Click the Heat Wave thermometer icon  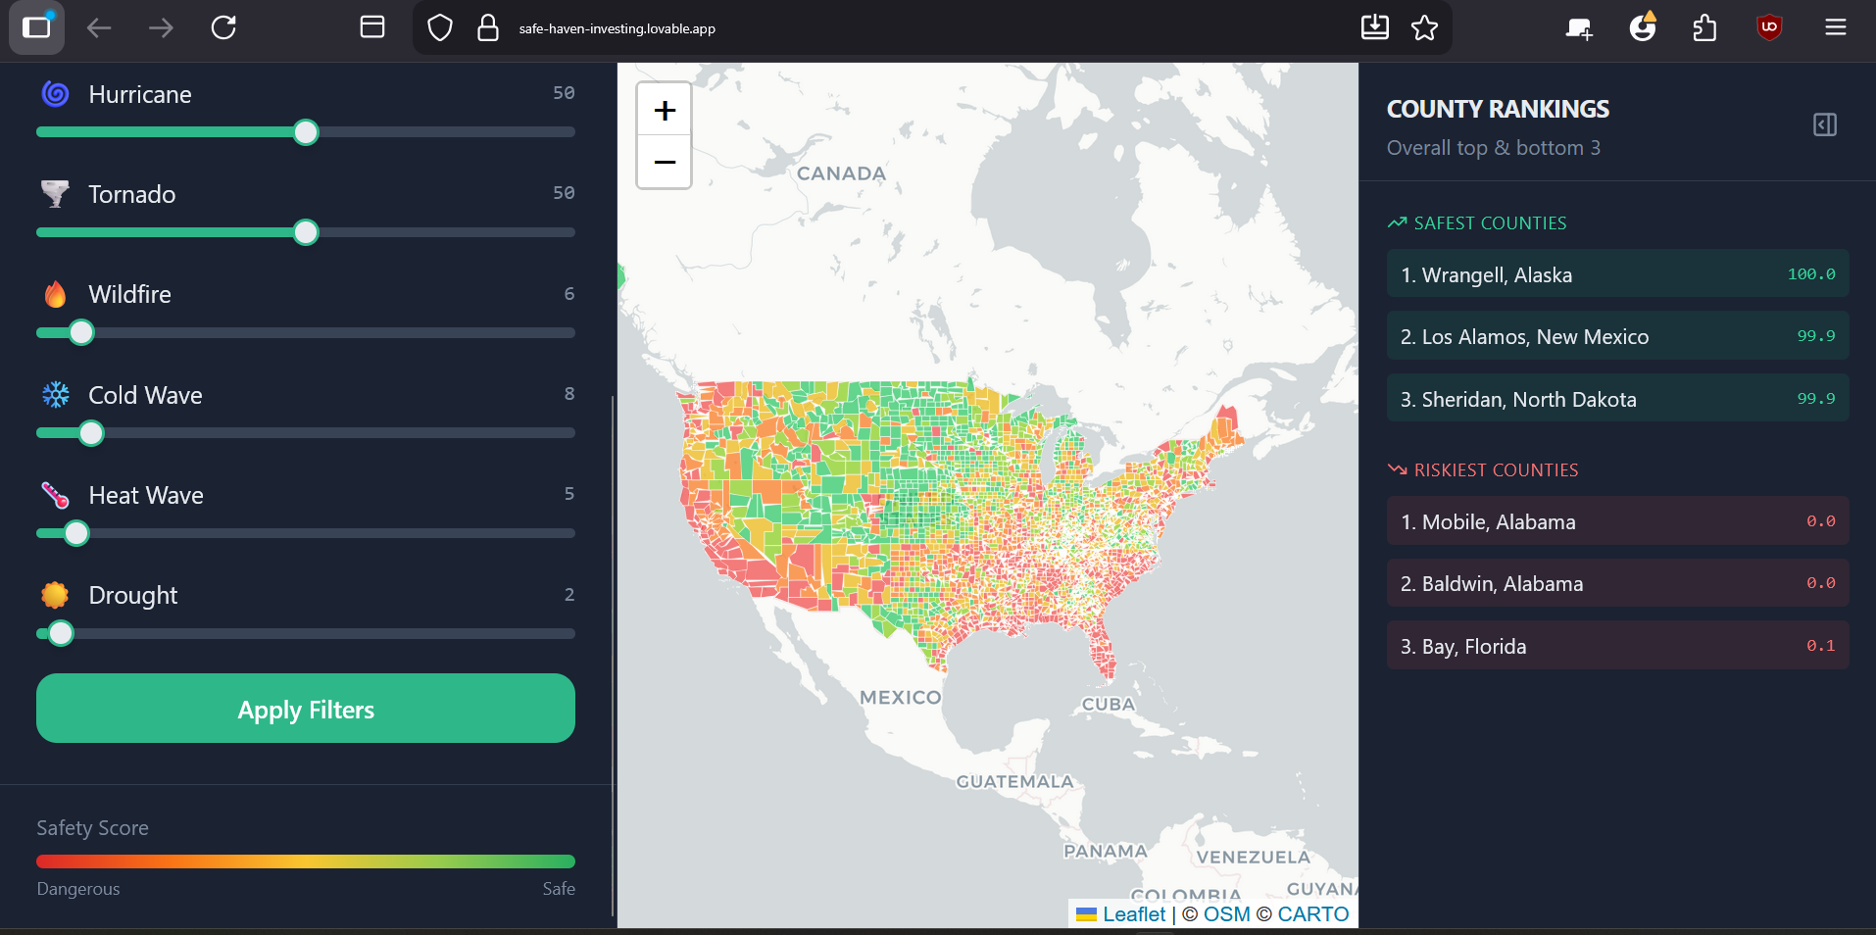pos(56,495)
